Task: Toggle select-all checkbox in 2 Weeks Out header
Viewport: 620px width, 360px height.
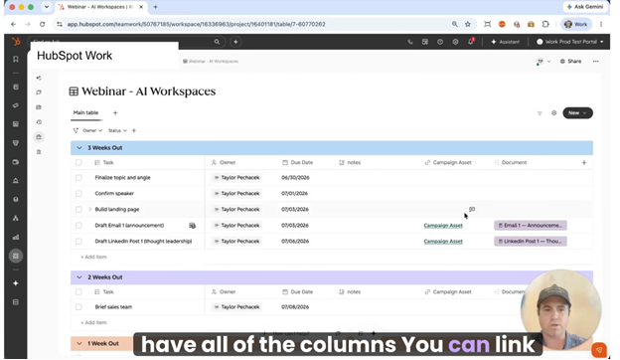Action: click(78, 292)
